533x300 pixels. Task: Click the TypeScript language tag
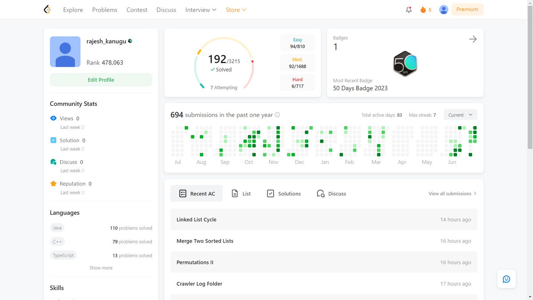64,255
